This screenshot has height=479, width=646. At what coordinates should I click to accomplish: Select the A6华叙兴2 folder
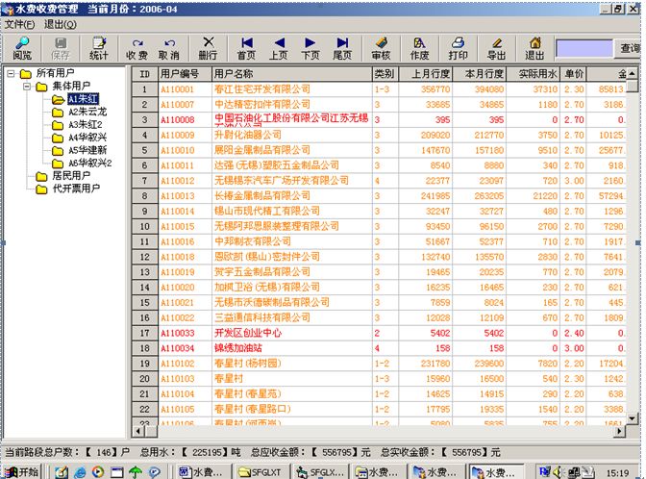89,163
